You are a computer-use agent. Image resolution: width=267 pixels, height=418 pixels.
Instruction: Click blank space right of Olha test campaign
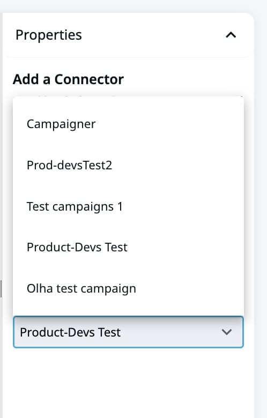click(x=189, y=288)
